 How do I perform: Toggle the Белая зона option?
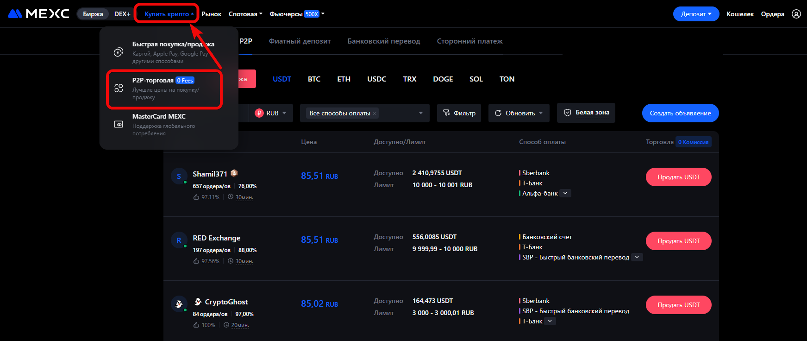click(586, 113)
